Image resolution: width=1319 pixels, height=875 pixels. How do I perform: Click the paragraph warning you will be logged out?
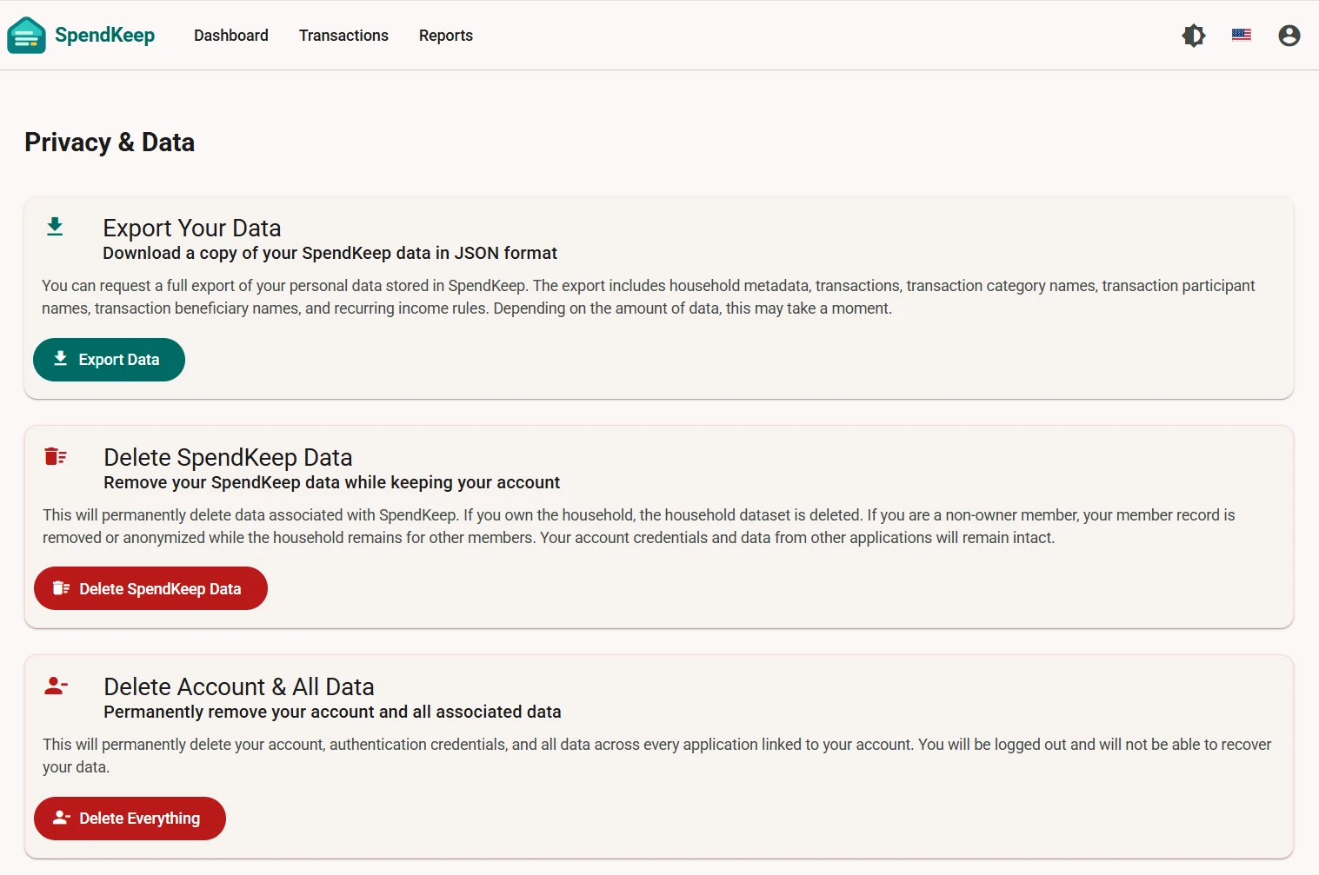pos(657,756)
